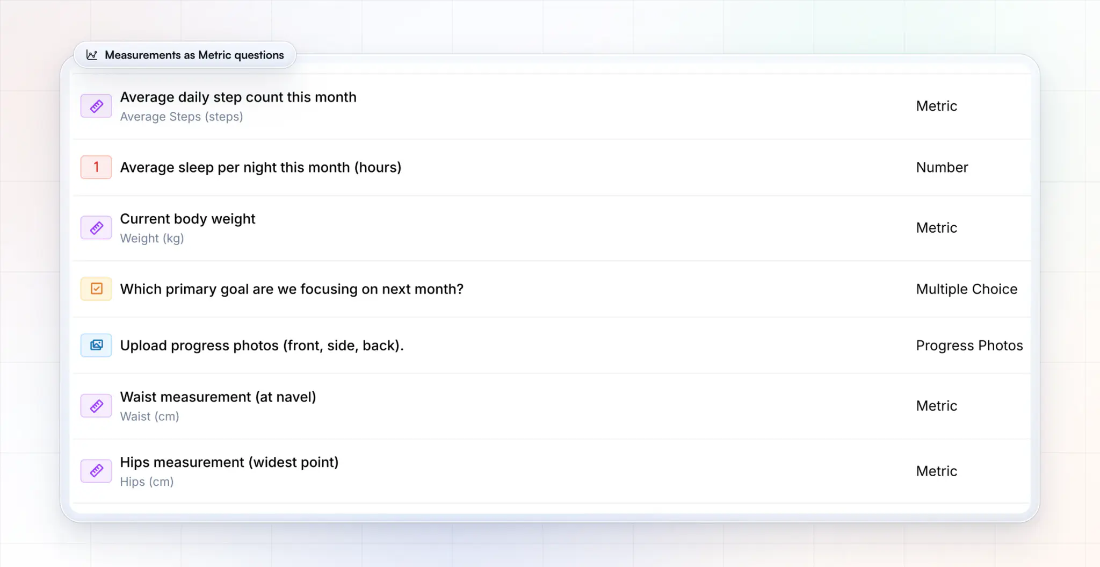Viewport: 1100px width, 567px height.
Task: Select the 'Average Steps (steps)' subtitle
Action: coord(181,117)
